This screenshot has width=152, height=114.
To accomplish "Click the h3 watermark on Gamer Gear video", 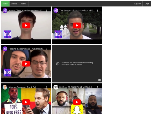I will (x=8, y=34).
